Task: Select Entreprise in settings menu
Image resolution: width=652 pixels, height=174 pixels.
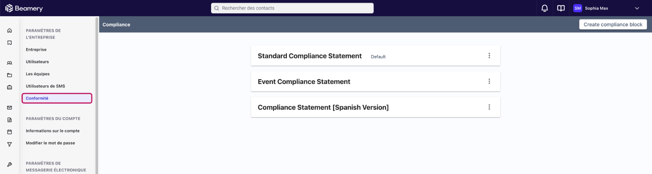Action: (36, 49)
